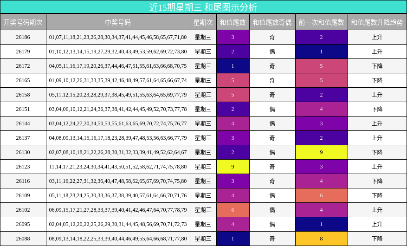Viewport: 407px width, 246px height.
Task: Click the 偶 parity cell in row 26179
Action: (272, 52)
